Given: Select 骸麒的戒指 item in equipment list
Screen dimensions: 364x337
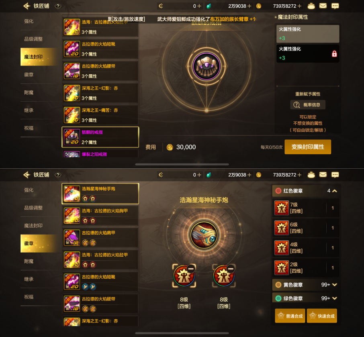Looking at the screenshot, I should 100,137.
